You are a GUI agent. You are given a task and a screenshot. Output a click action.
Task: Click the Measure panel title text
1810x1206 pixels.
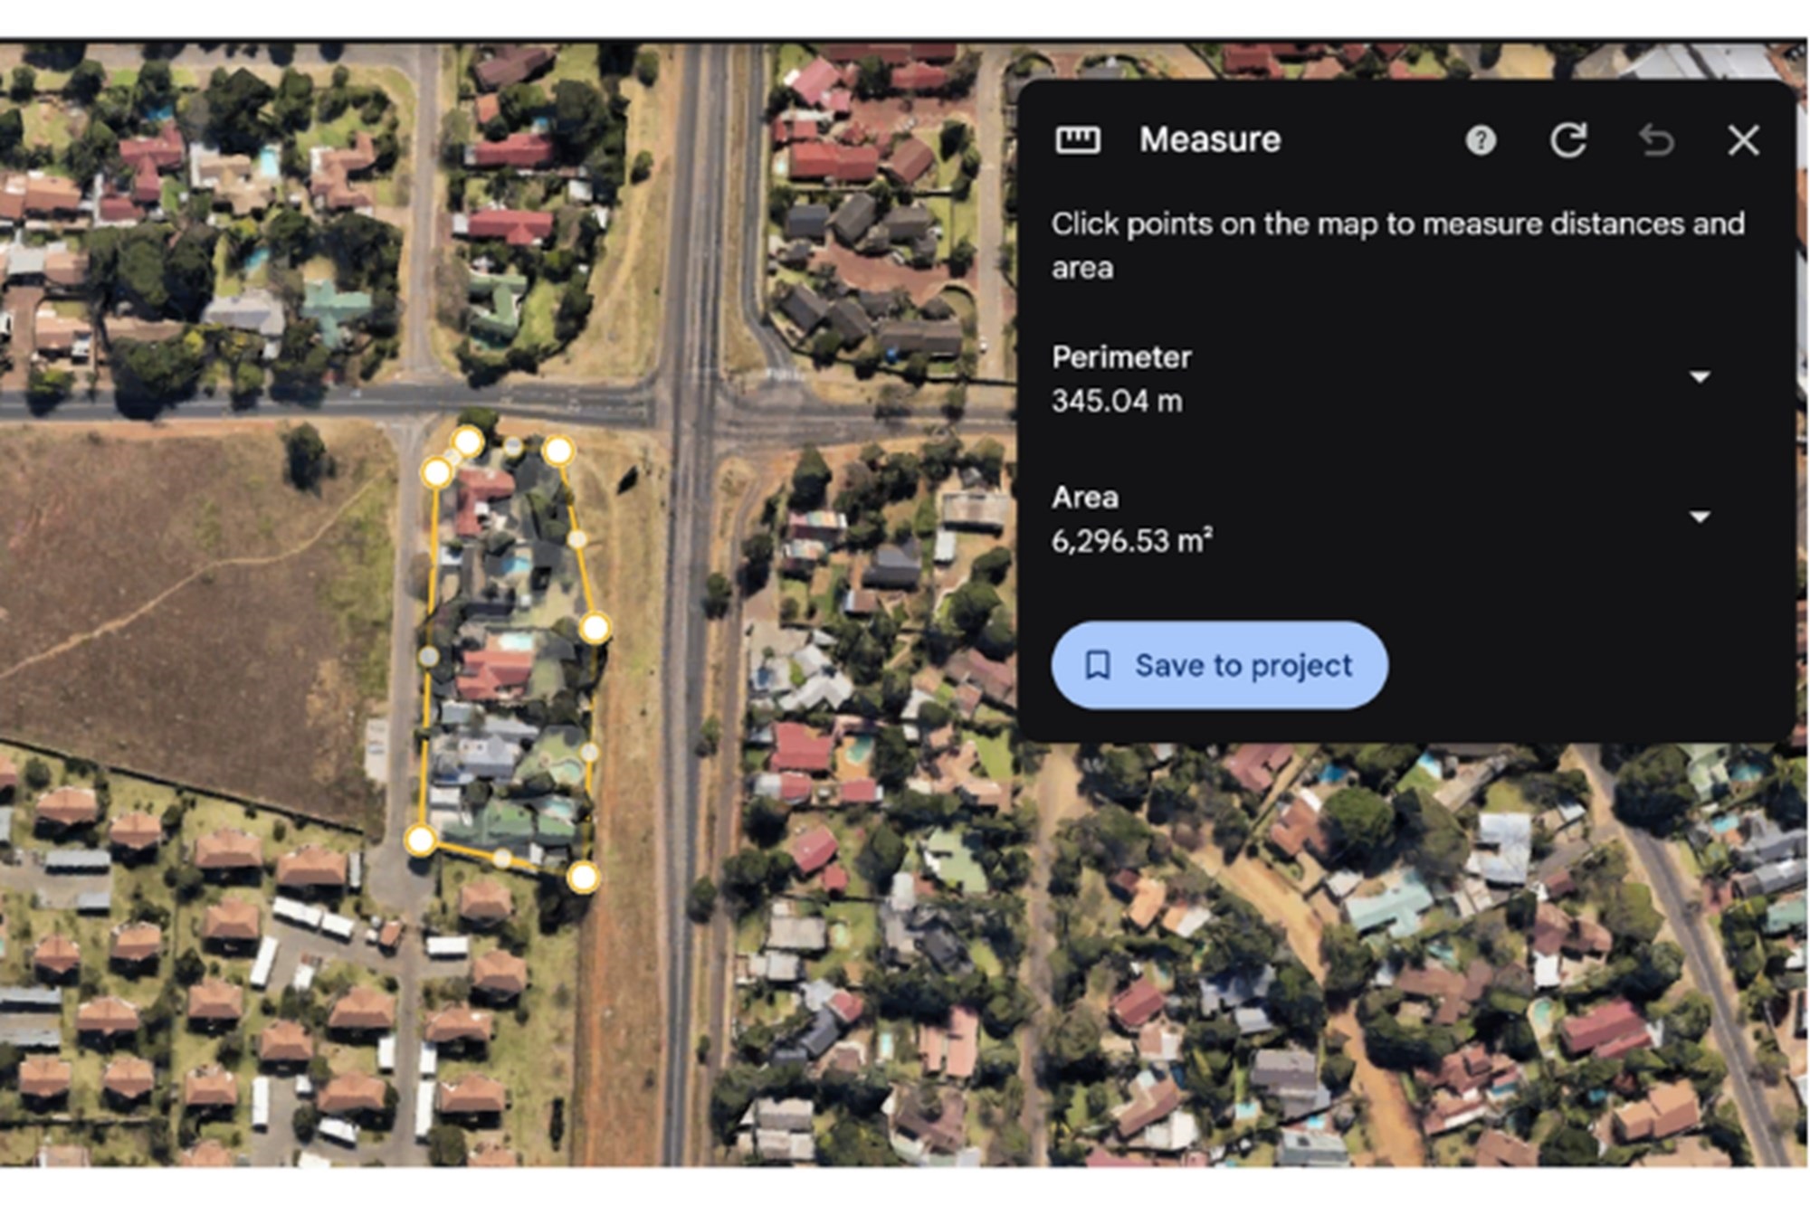pos(1210,140)
